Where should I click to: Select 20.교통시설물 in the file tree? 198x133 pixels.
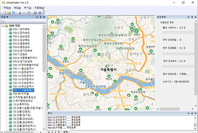click(x=28, y=108)
